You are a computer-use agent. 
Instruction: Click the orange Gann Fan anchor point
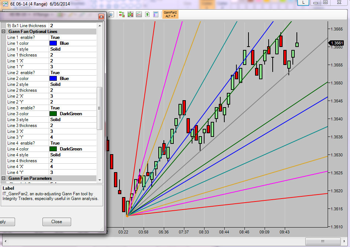tap(127, 216)
